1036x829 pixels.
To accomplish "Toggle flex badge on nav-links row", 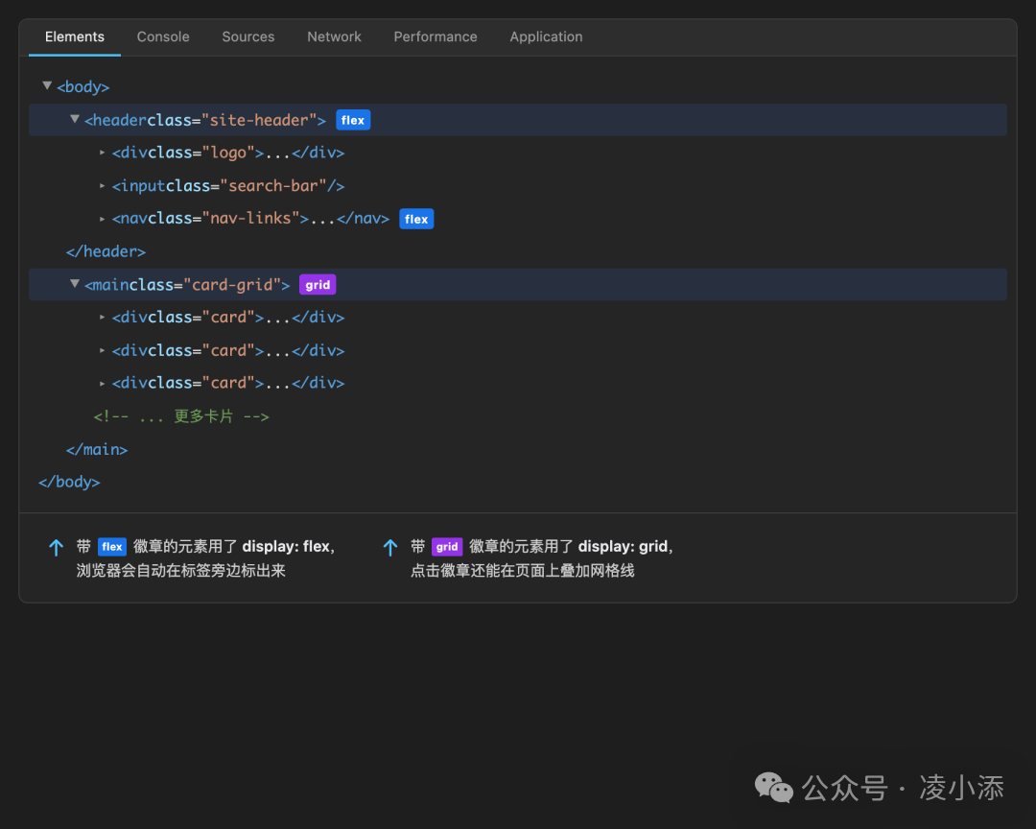I will coord(416,219).
